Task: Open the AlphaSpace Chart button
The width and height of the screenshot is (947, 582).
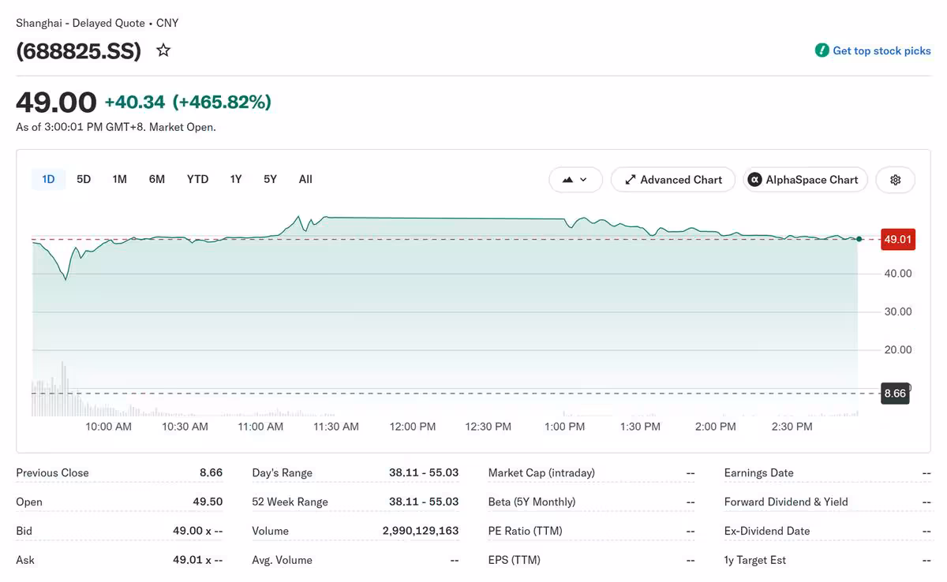Action: point(805,180)
